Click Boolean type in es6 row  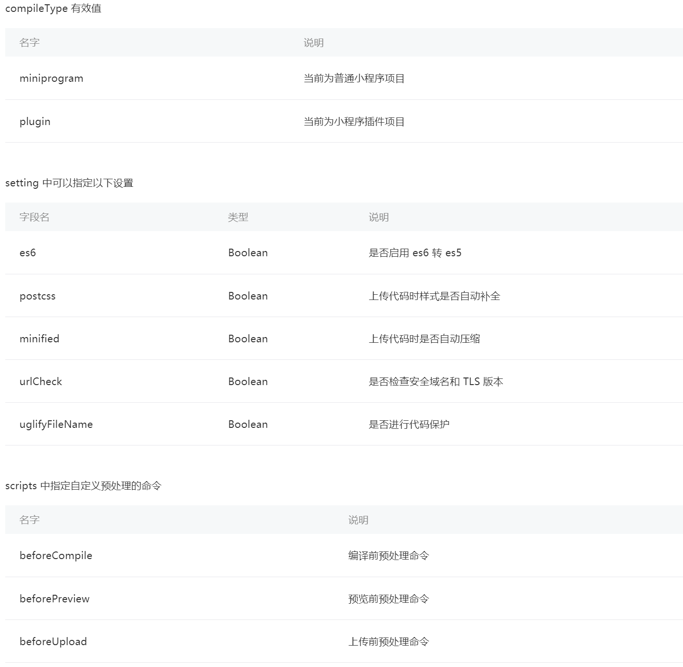click(248, 253)
